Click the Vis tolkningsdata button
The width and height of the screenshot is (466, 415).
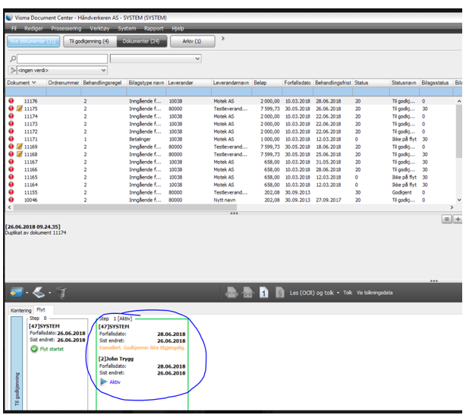(x=374, y=293)
